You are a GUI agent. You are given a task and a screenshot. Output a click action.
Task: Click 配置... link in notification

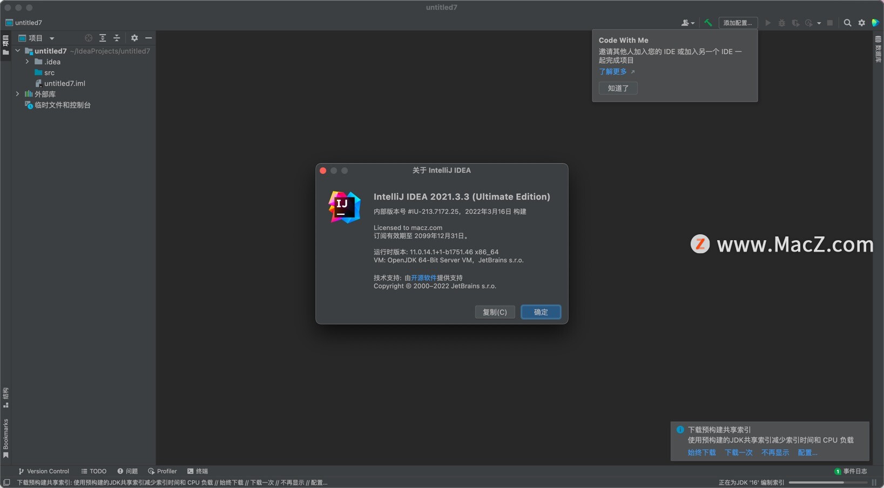click(x=808, y=453)
